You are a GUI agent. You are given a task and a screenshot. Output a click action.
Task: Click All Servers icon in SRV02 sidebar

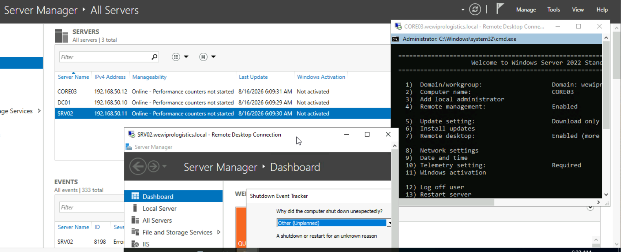click(x=135, y=220)
